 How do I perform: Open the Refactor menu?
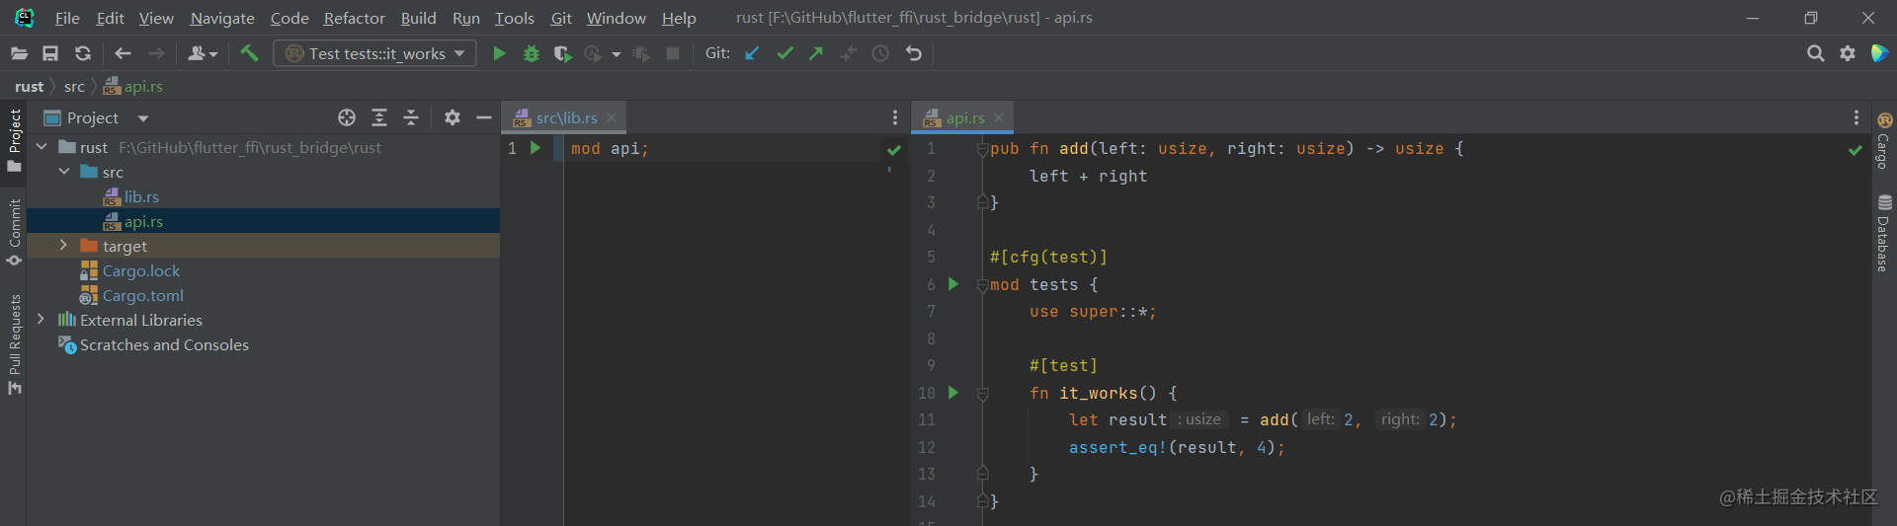pyautogui.click(x=355, y=18)
